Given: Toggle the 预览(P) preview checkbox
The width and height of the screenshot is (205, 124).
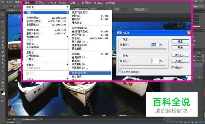Looking at the screenshot, I should [173, 67].
